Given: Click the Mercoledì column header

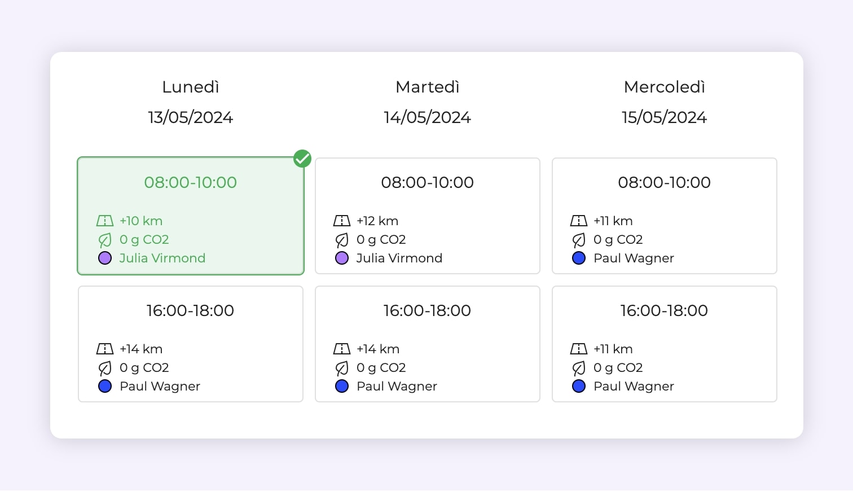Looking at the screenshot, I should point(664,87).
